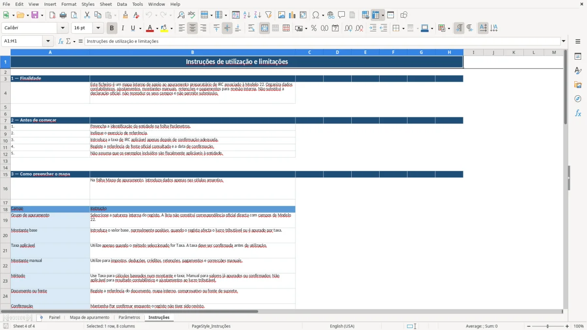Open the File menu

6,4
